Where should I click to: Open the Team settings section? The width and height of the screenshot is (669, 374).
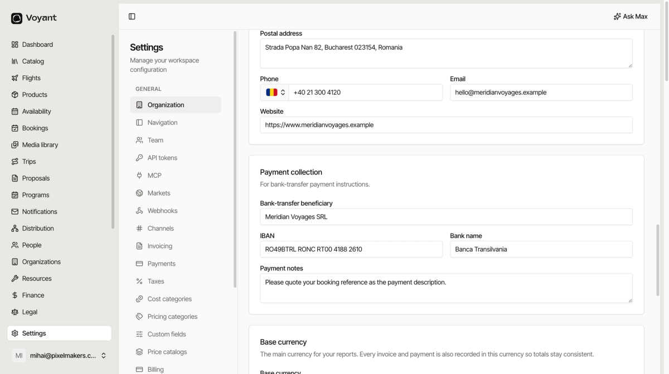point(176,140)
